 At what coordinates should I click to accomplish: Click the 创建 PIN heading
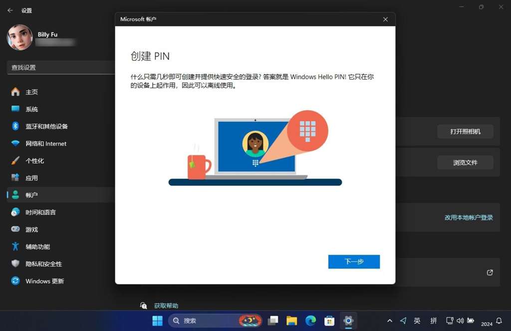150,56
